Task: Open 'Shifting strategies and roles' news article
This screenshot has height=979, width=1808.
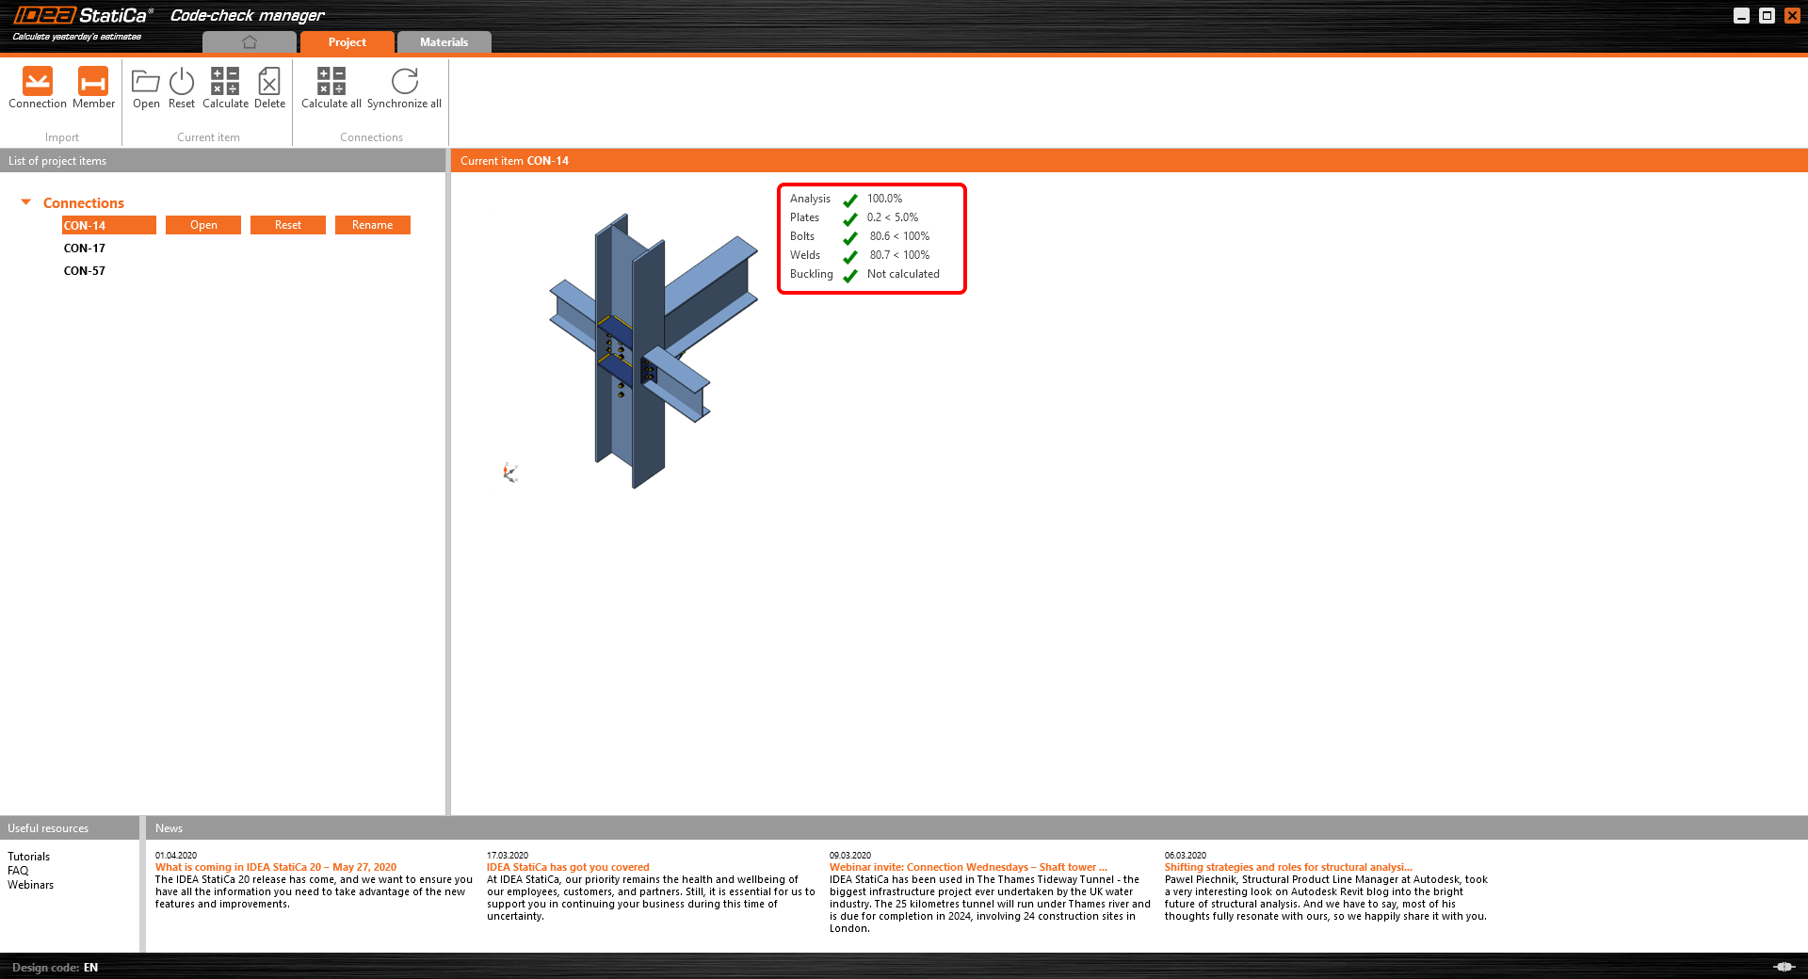Action: 1288,868
